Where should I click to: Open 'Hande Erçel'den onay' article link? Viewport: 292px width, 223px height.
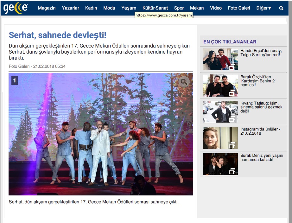[261, 53]
